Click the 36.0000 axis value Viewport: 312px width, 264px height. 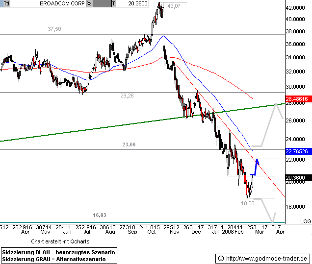click(x=295, y=44)
